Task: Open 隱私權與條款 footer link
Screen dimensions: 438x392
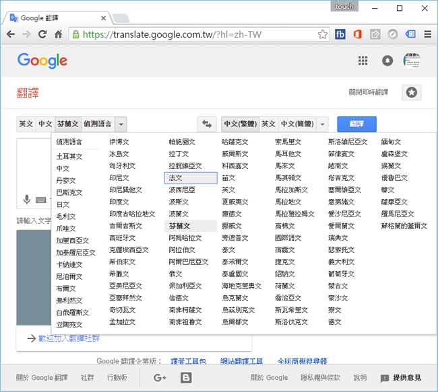Action: [x=320, y=378]
